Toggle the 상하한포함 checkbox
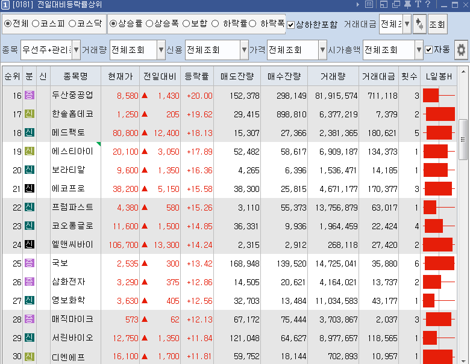Viewport: 470px width, 364px height. 291,25
